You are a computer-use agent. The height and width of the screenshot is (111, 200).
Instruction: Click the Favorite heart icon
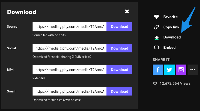coord(157,17)
